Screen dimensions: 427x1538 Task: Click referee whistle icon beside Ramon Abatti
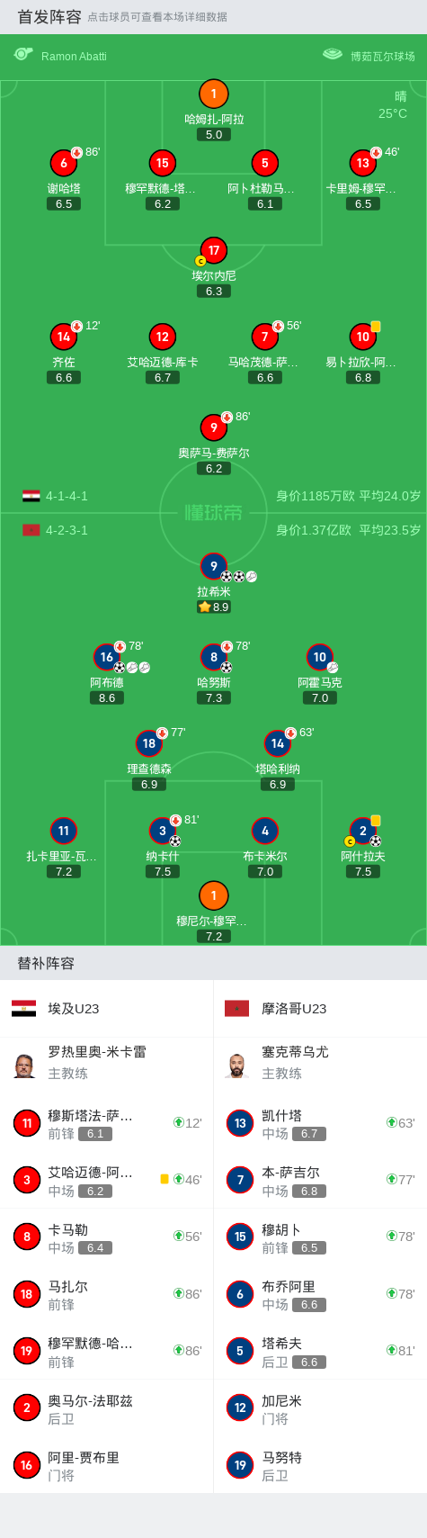coord(23,55)
